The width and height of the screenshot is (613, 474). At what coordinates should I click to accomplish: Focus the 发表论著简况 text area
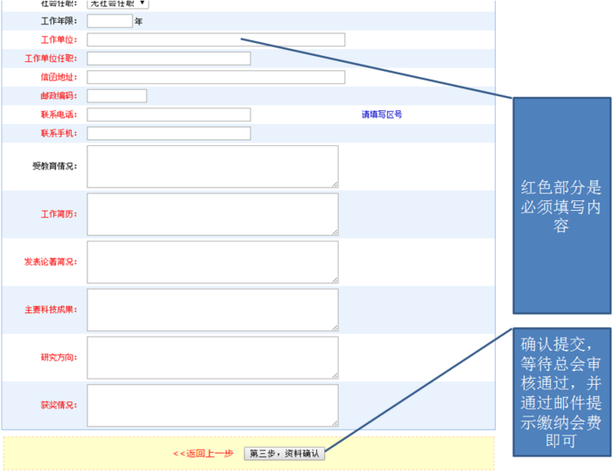pyautogui.click(x=213, y=262)
